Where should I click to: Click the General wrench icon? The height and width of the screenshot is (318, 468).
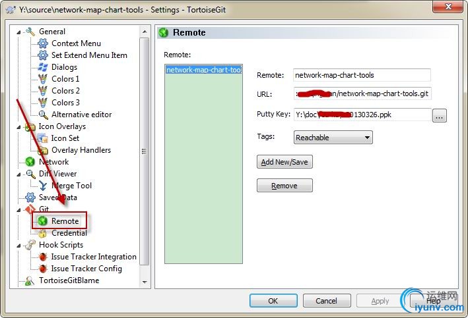pyautogui.click(x=30, y=32)
